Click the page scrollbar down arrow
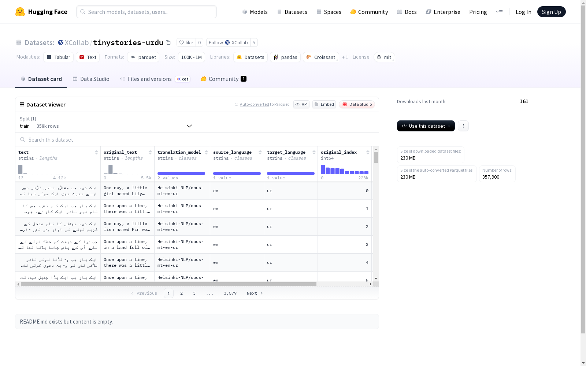The image size is (586, 366). tap(583, 363)
